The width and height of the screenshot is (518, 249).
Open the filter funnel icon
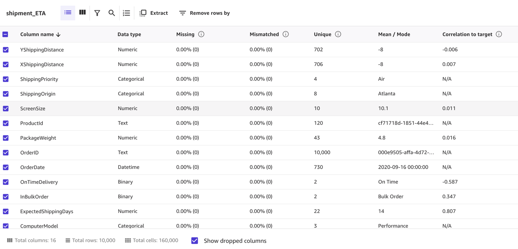[97, 13]
